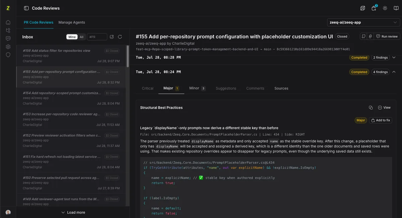The width and height of the screenshot is (402, 218).
Task: Click Add to fix button
Action: point(381,120)
